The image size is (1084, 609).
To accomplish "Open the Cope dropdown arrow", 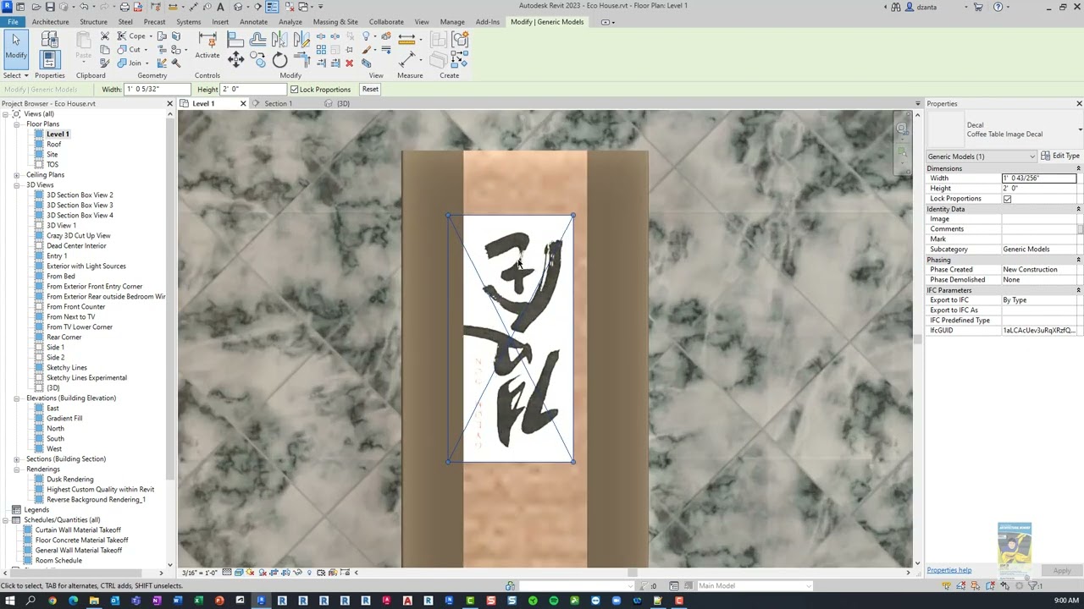I will [151, 36].
